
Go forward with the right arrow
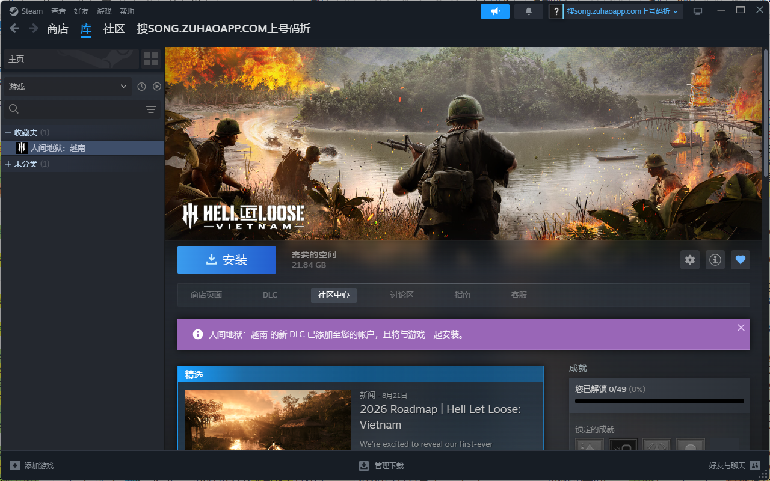(x=34, y=28)
